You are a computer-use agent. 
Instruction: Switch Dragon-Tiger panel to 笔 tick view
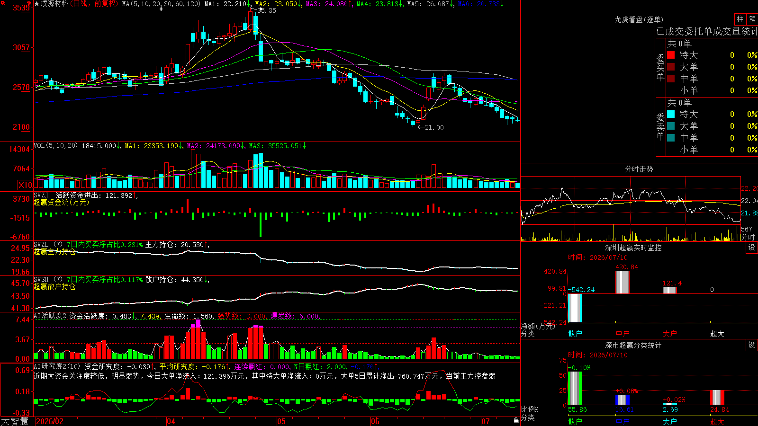point(752,19)
